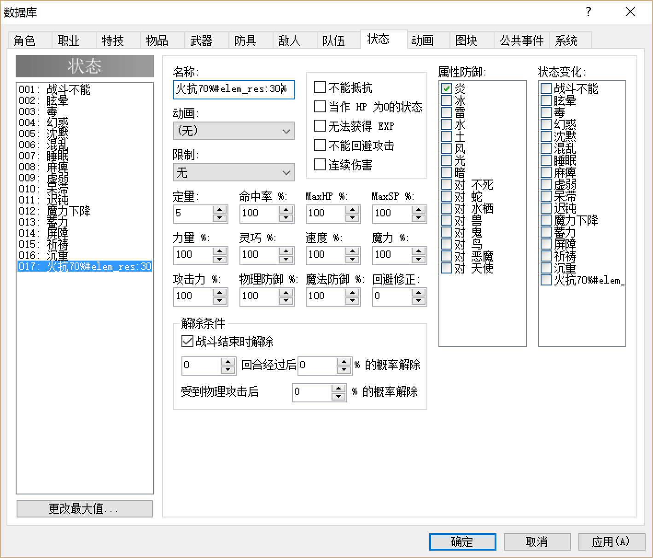Screen dimensions: 653x558
Task: Click into the 名称 text field
Action: pos(234,89)
